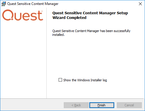The width and height of the screenshot is (145, 111).
Task: Click the vertical divider beside the logo panel
Action: click(x=46, y=53)
